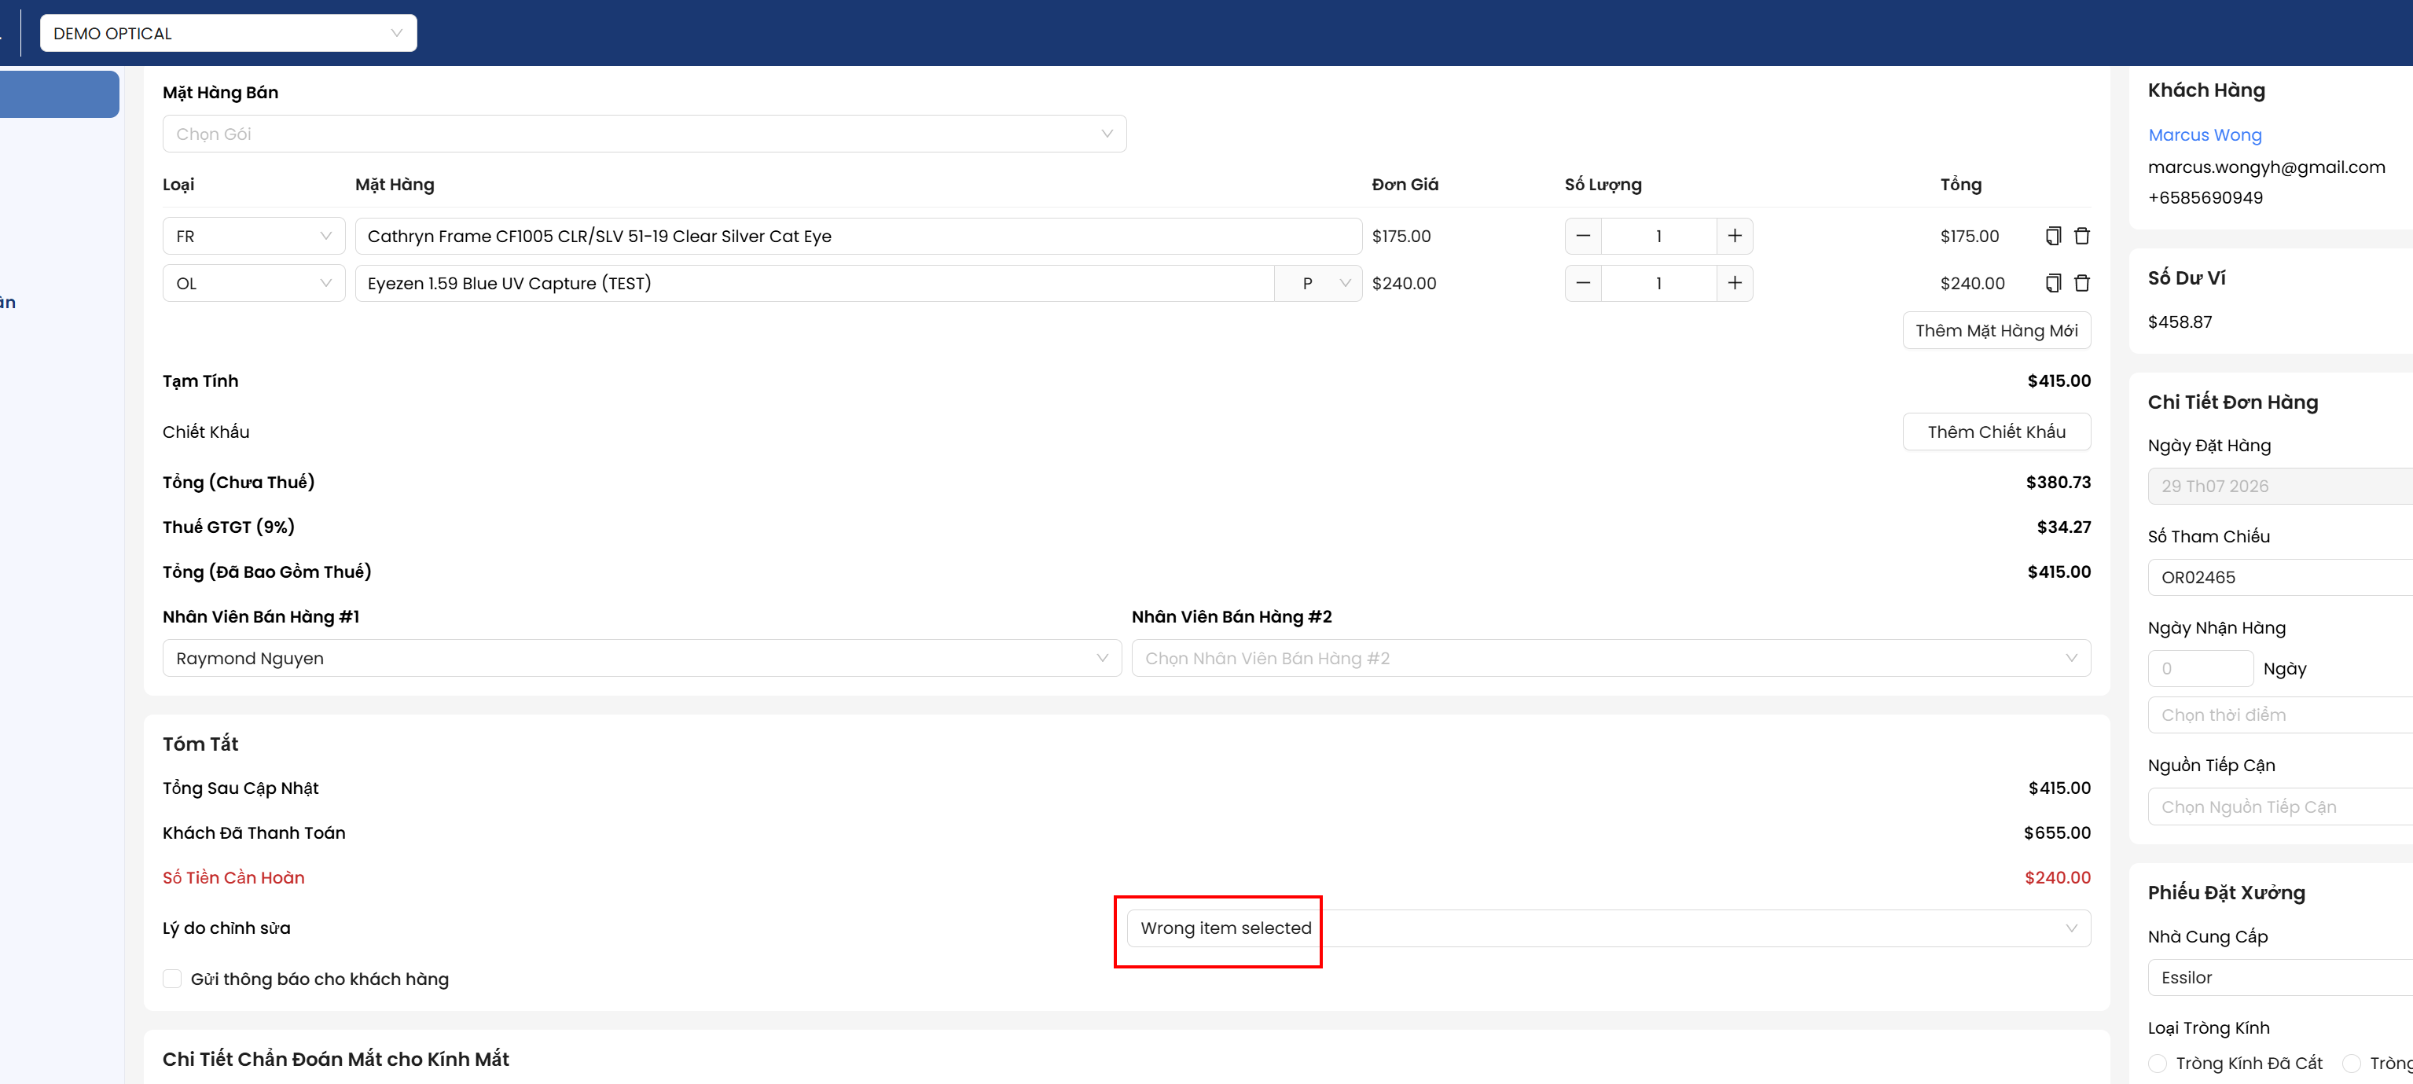Click the Ngày Đặt Hàng date field

(2280, 487)
